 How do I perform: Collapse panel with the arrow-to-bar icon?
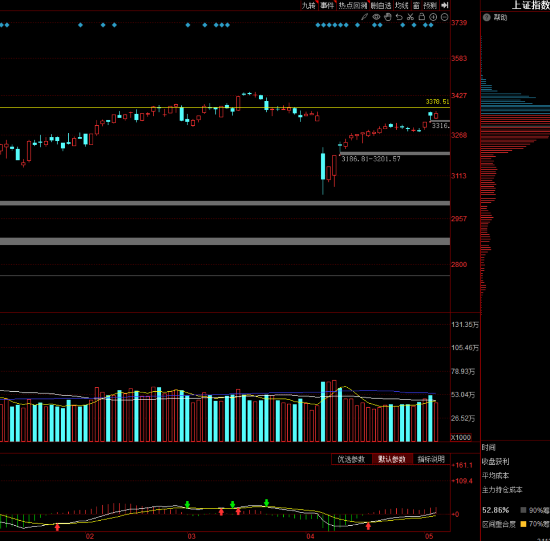(x=445, y=5)
